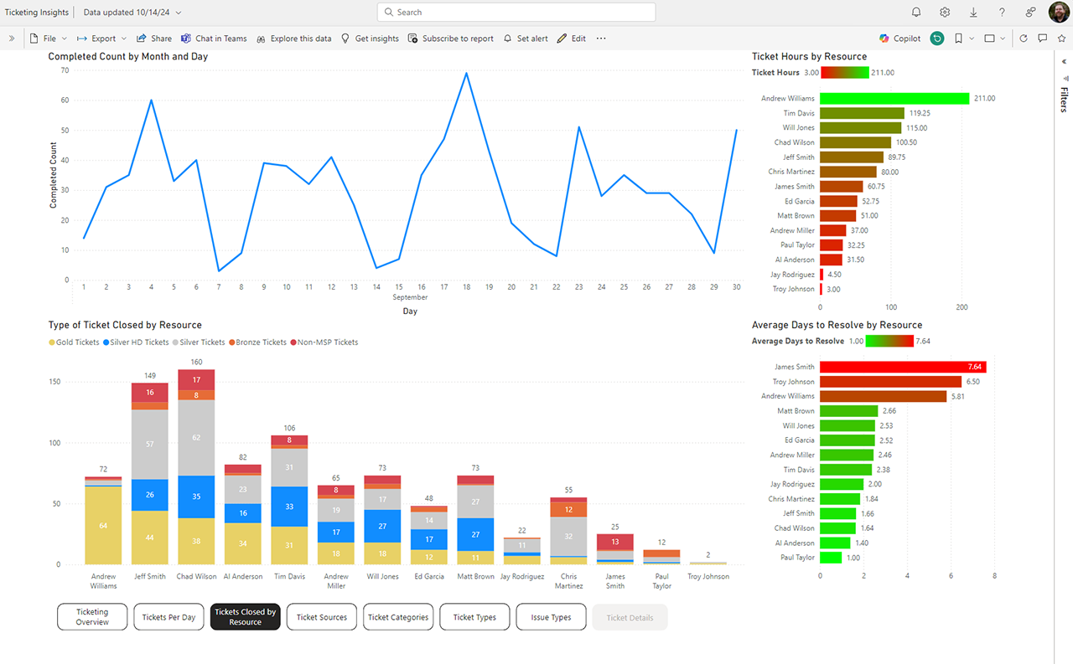Open the view layout icon
The image size is (1073, 664).
pyautogui.click(x=989, y=39)
